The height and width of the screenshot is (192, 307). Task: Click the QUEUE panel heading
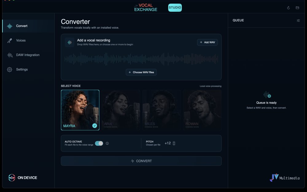click(x=238, y=20)
